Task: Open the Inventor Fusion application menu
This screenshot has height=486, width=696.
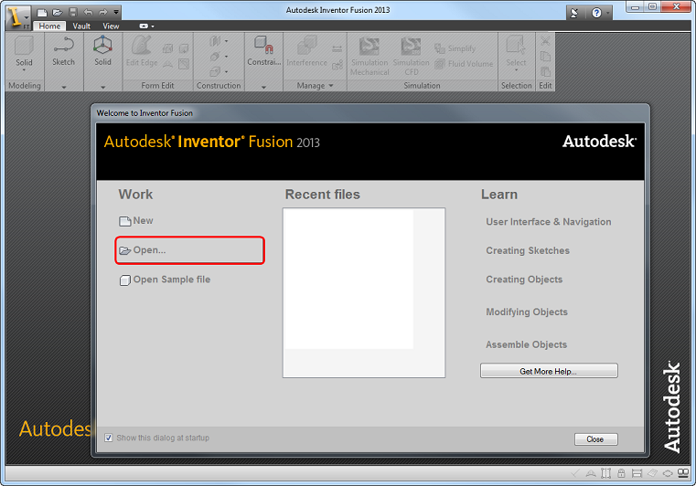Action: (x=18, y=16)
